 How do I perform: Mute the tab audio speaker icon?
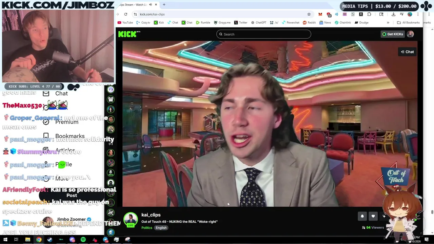pos(151,5)
